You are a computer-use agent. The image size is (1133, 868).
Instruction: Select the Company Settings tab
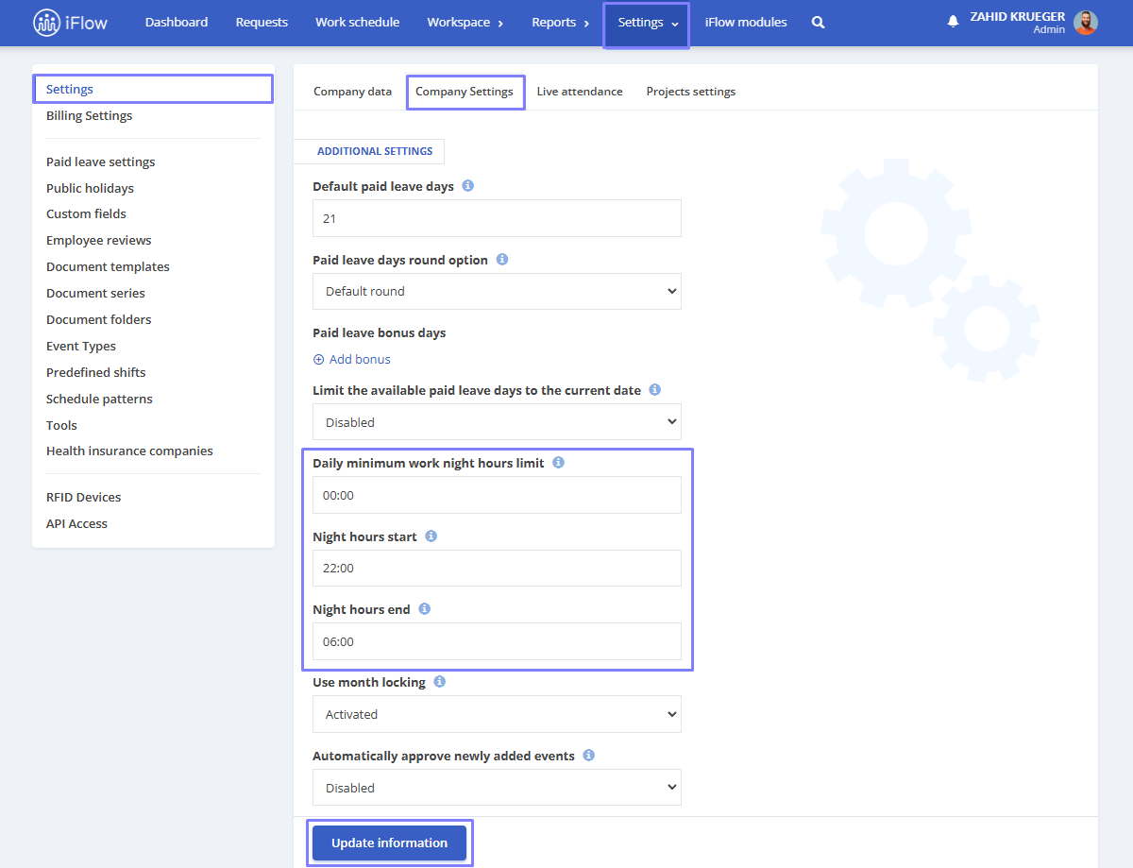(x=465, y=92)
